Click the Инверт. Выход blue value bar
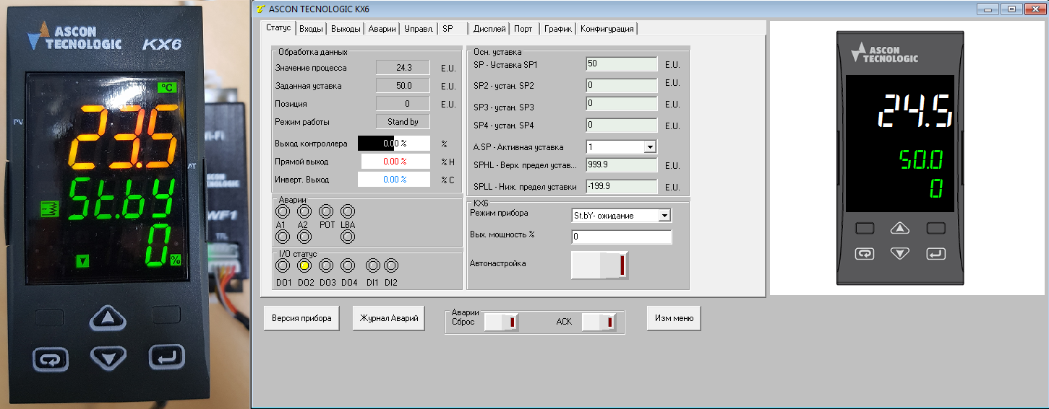Viewport: 1049px width, 409px height. click(394, 180)
